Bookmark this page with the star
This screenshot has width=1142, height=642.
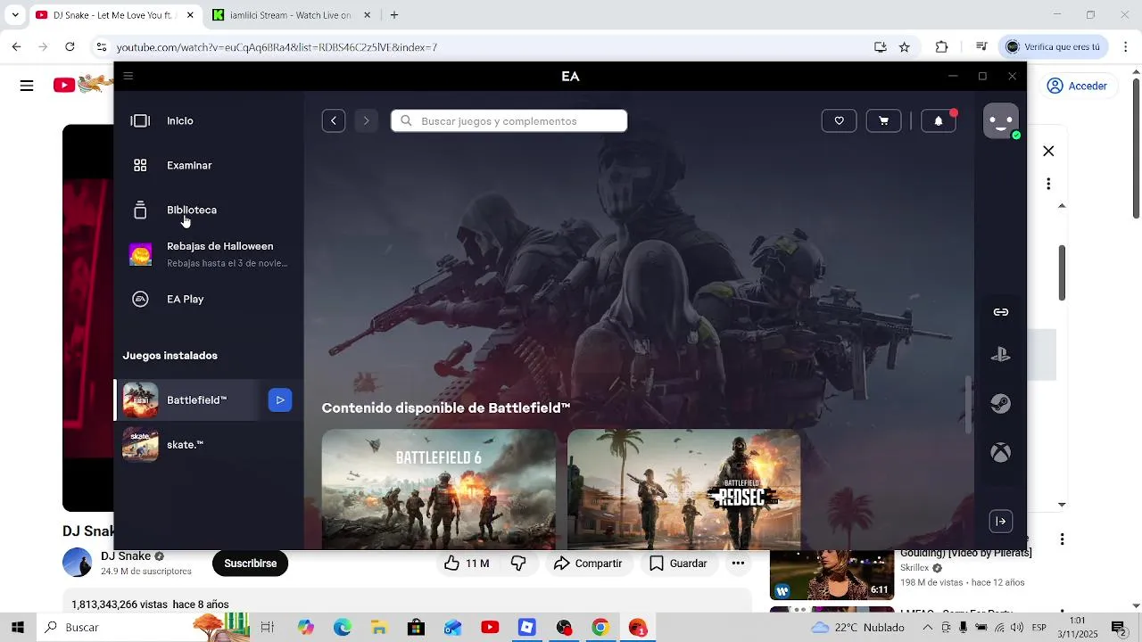point(905,47)
